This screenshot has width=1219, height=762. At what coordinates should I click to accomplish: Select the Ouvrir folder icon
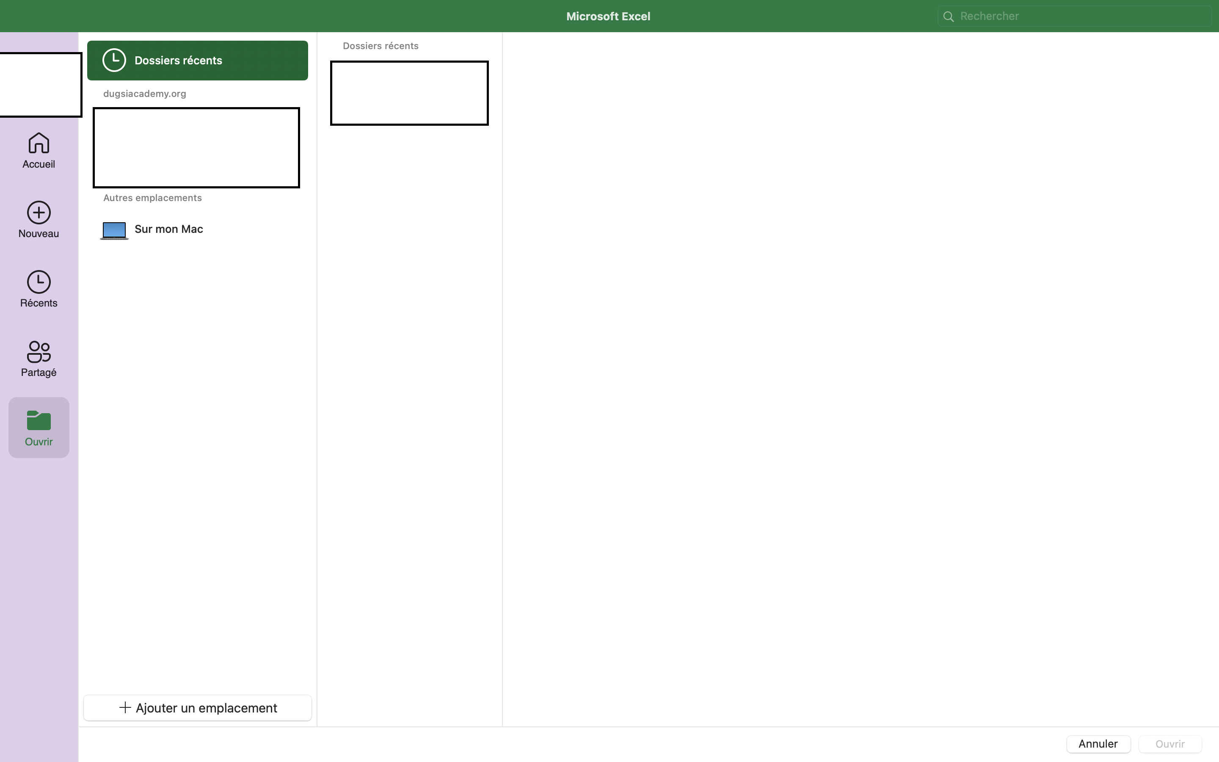click(39, 420)
